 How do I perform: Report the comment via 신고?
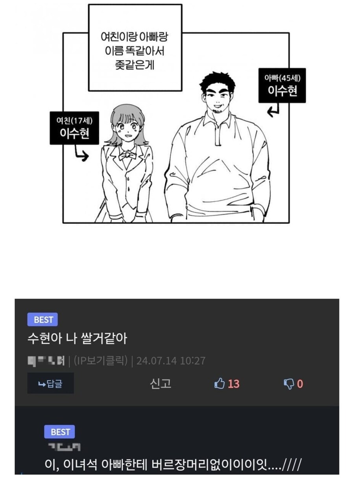click(160, 384)
